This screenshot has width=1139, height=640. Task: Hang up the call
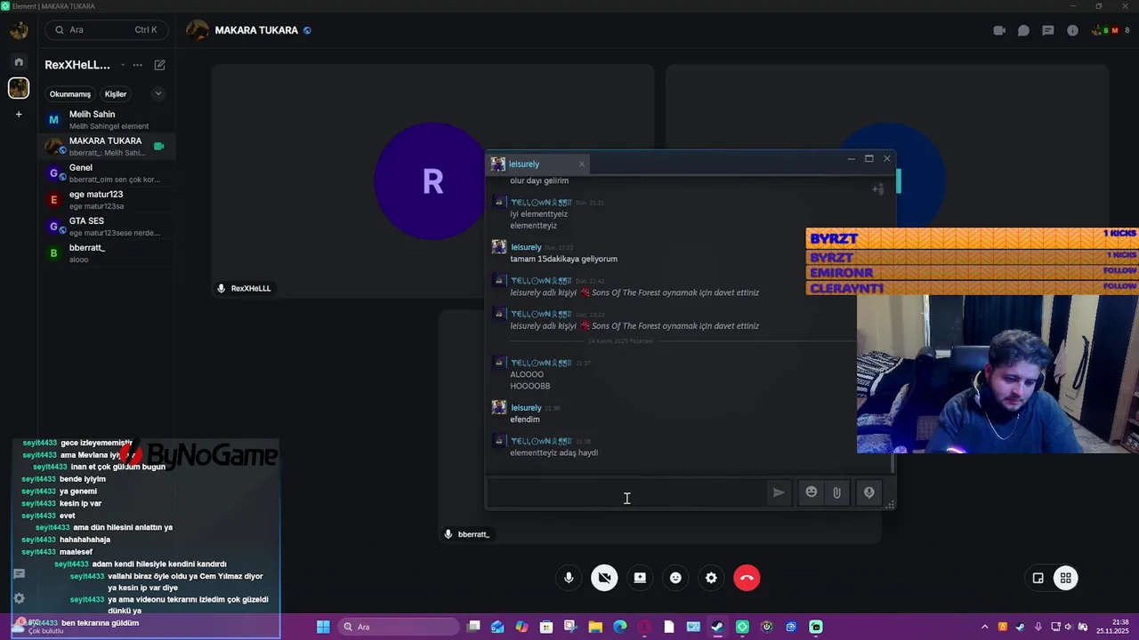tap(747, 578)
